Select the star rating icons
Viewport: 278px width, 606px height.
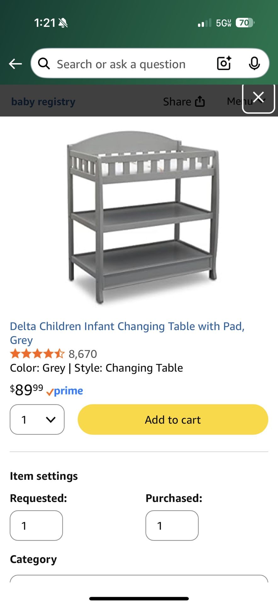click(x=36, y=353)
